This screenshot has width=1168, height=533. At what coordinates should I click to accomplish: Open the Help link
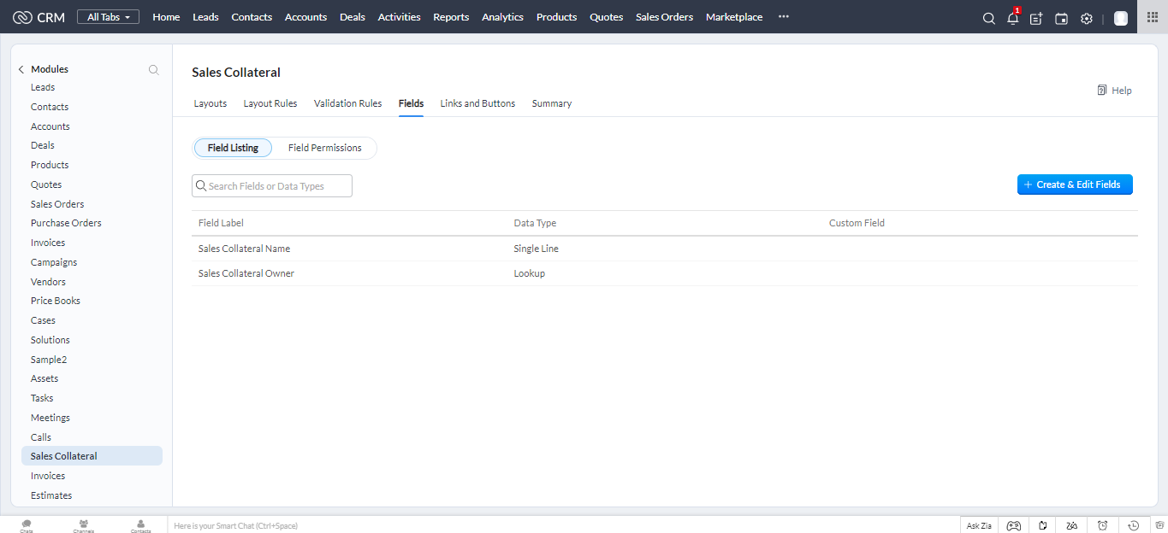tap(1114, 91)
